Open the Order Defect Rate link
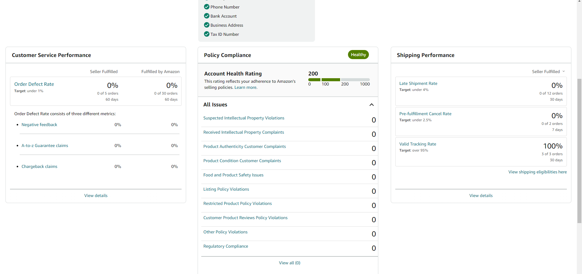The height and width of the screenshot is (274, 582). (34, 84)
